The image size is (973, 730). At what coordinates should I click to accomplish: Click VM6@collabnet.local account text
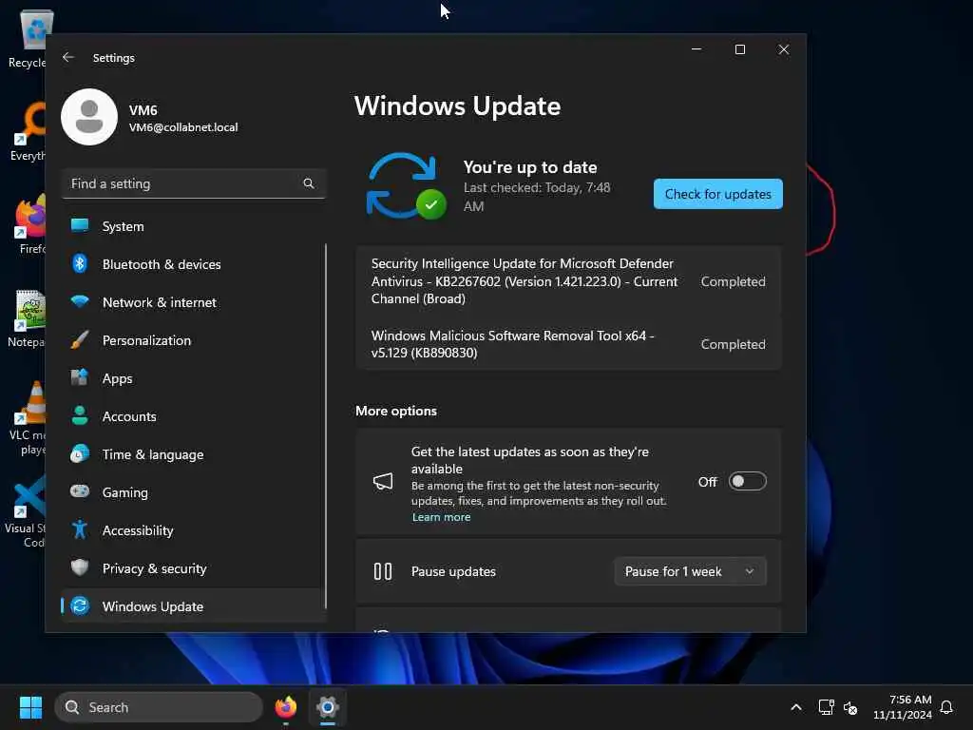click(183, 127)
